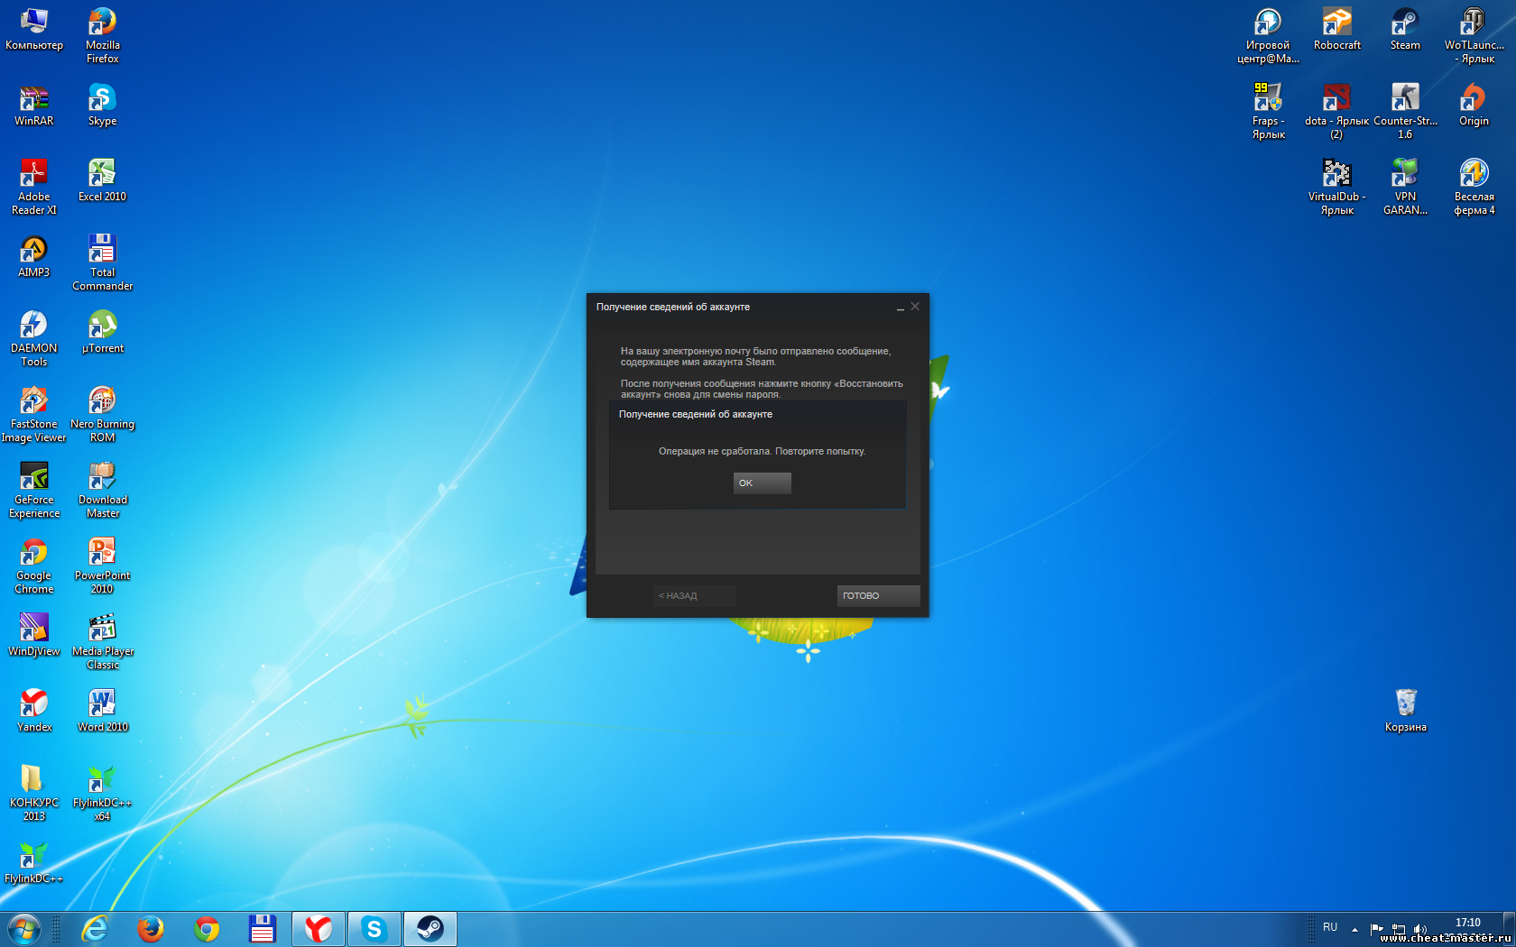Close the Steam account info window
1516x947 pixels.
(x=915, y=307)
